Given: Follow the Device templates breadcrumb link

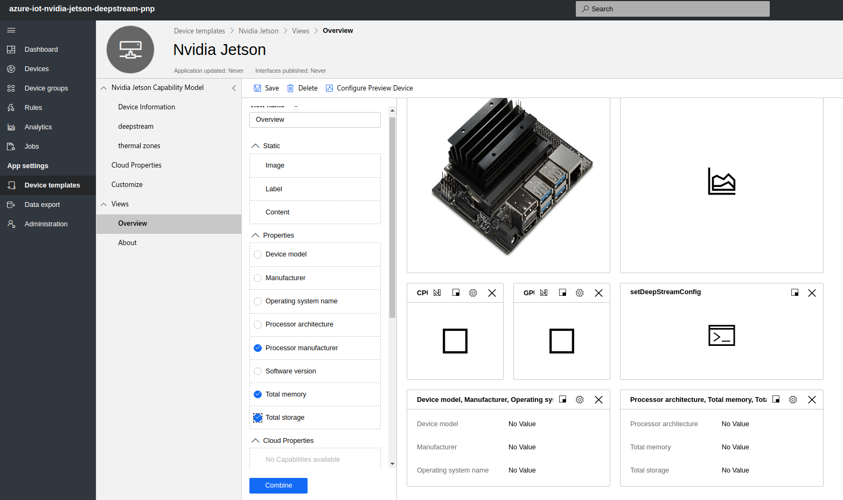Looking at the screenshot, I should [x=199, y=31].
